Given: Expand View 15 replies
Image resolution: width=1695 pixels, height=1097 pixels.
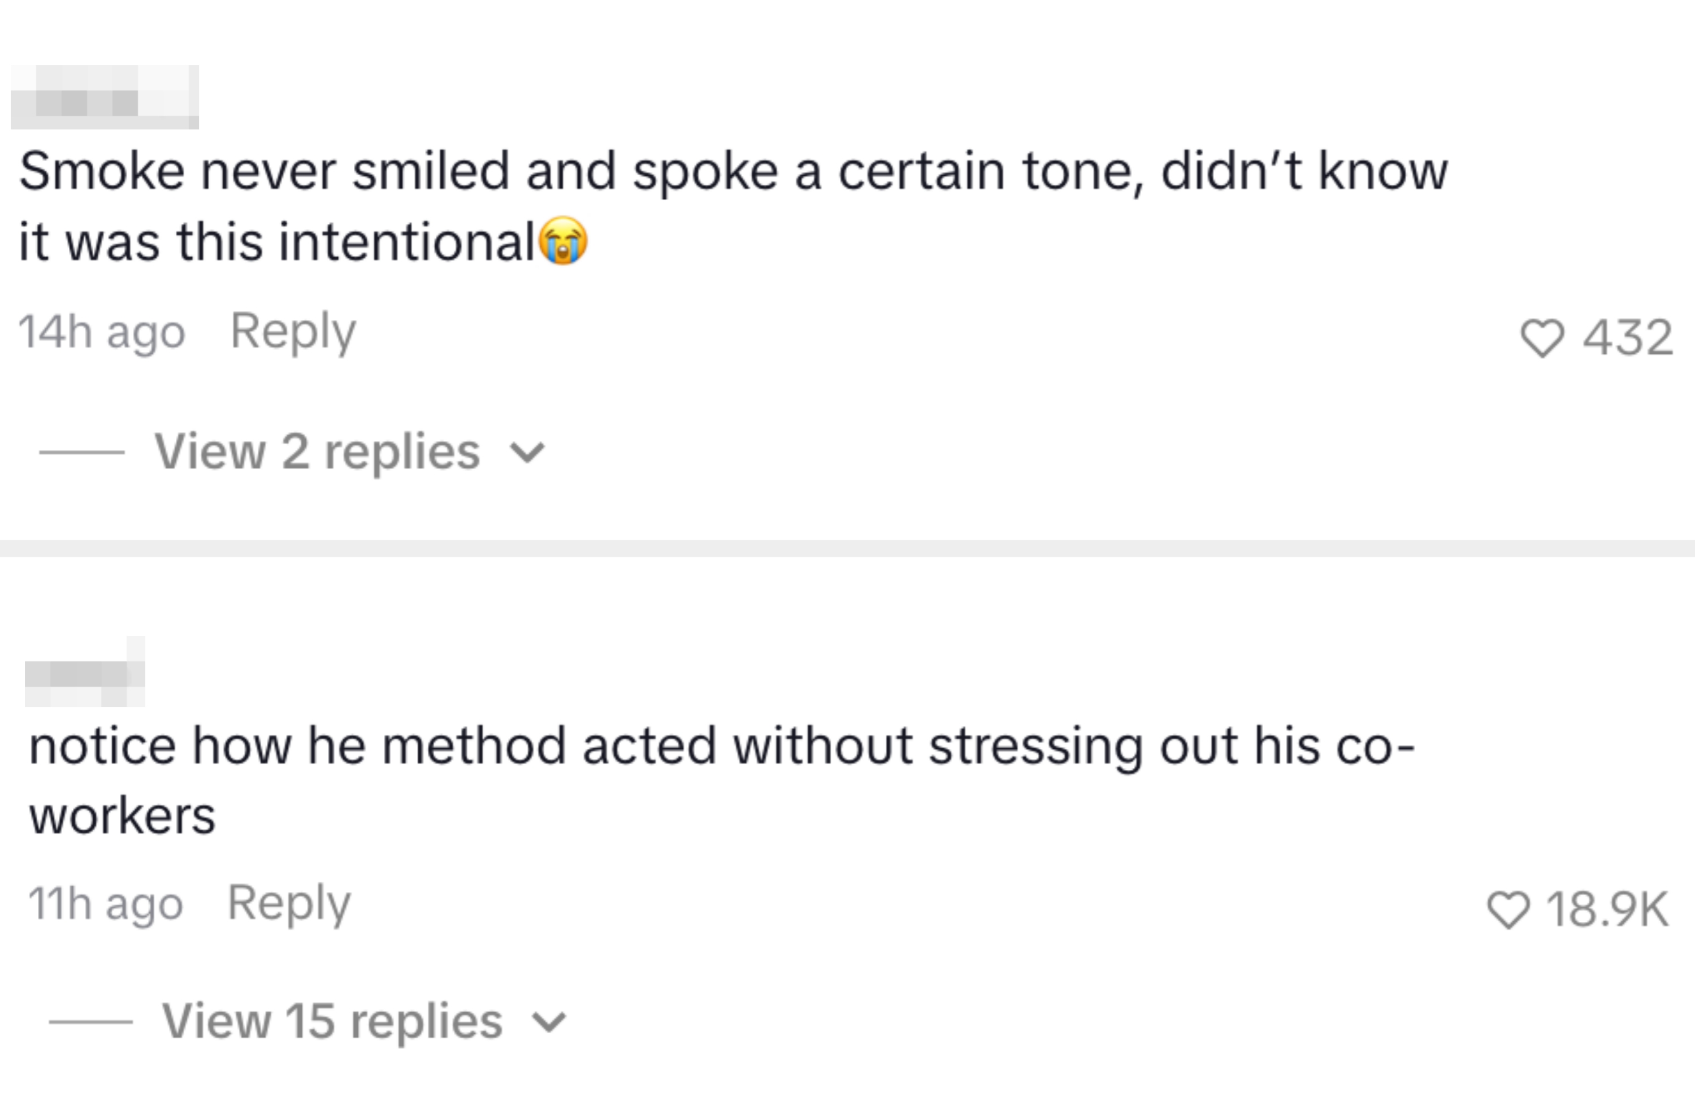Looking at the screenshot, I should (332, 1021).
